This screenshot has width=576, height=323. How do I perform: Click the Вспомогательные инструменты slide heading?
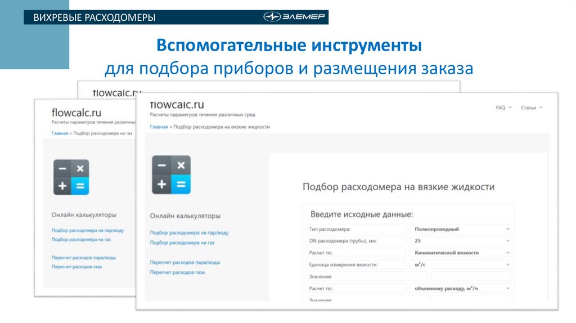click(x=289, y=45)
